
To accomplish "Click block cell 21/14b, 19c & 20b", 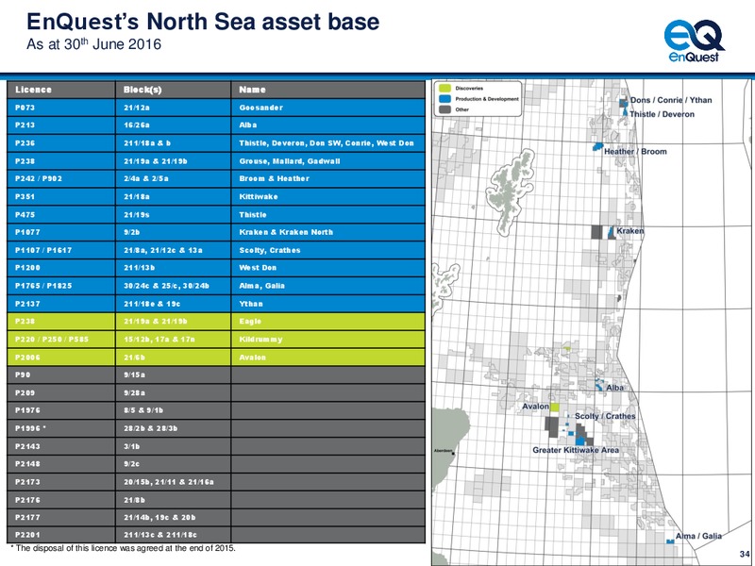I will point(174,517).
